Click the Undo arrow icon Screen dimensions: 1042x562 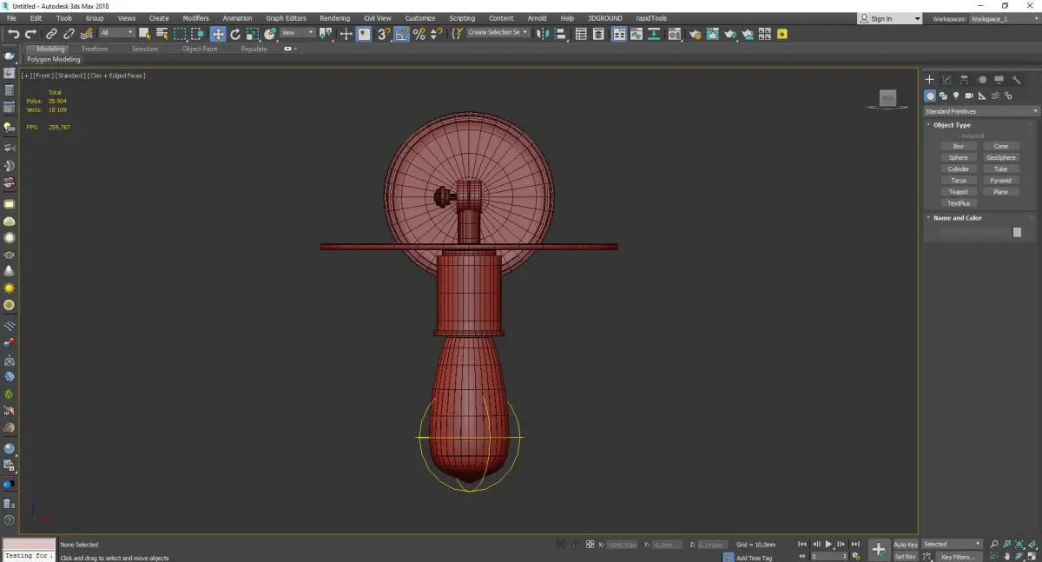(x=13, y=34)
